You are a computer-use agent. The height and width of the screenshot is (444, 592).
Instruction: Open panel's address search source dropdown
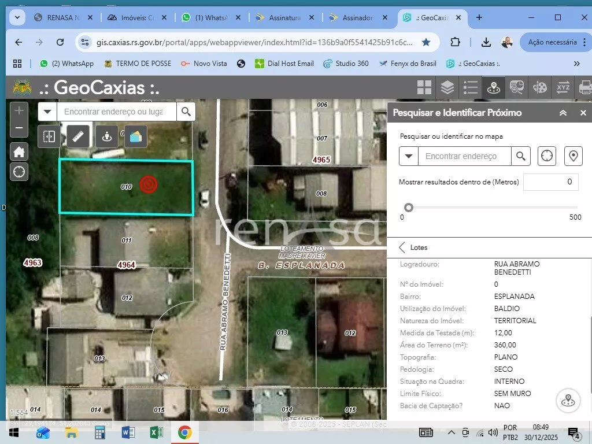(x=409, y=156)
